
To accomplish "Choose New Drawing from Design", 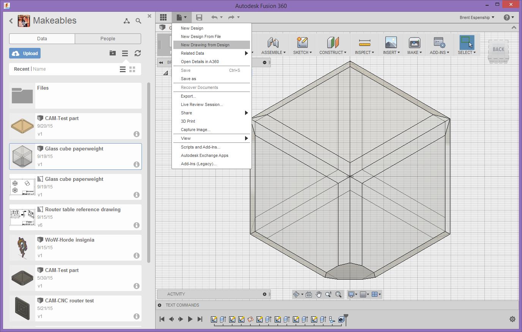I will coord(205,45).
